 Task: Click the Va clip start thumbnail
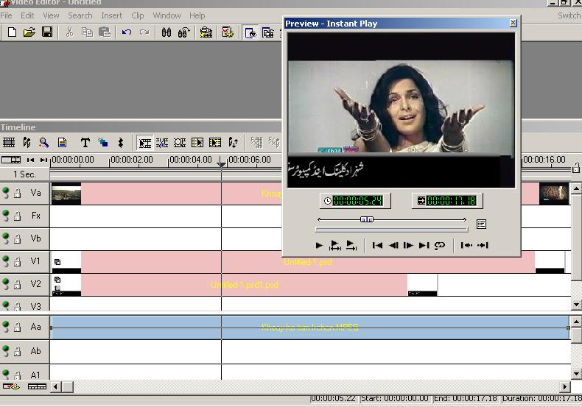pos(66,194)
